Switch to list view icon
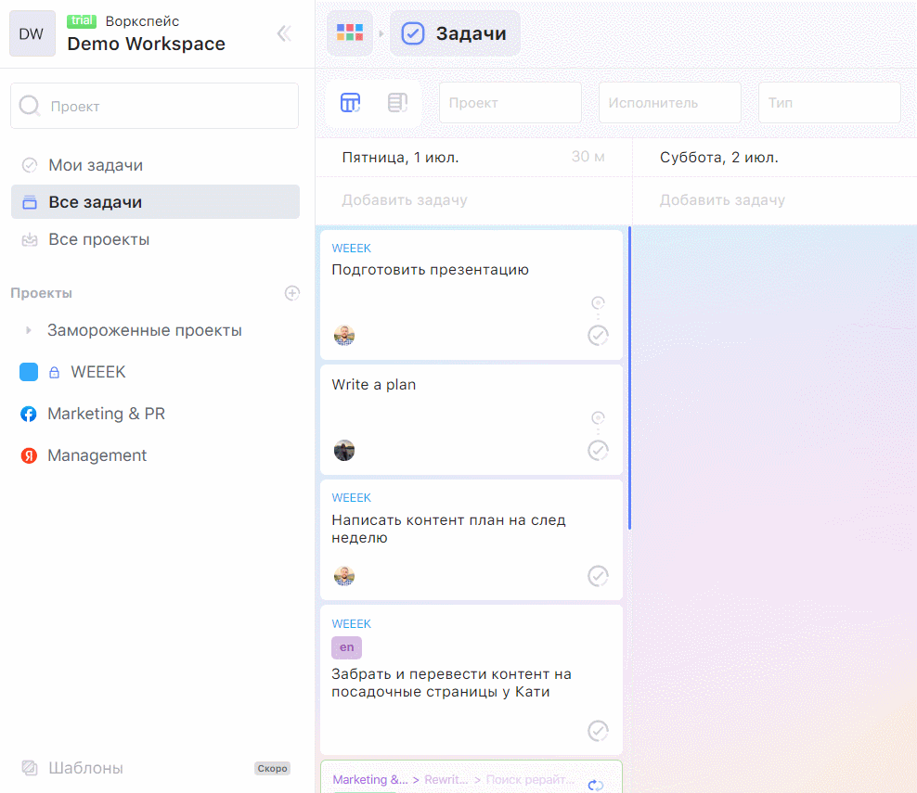917x793 pixels. 397,103
